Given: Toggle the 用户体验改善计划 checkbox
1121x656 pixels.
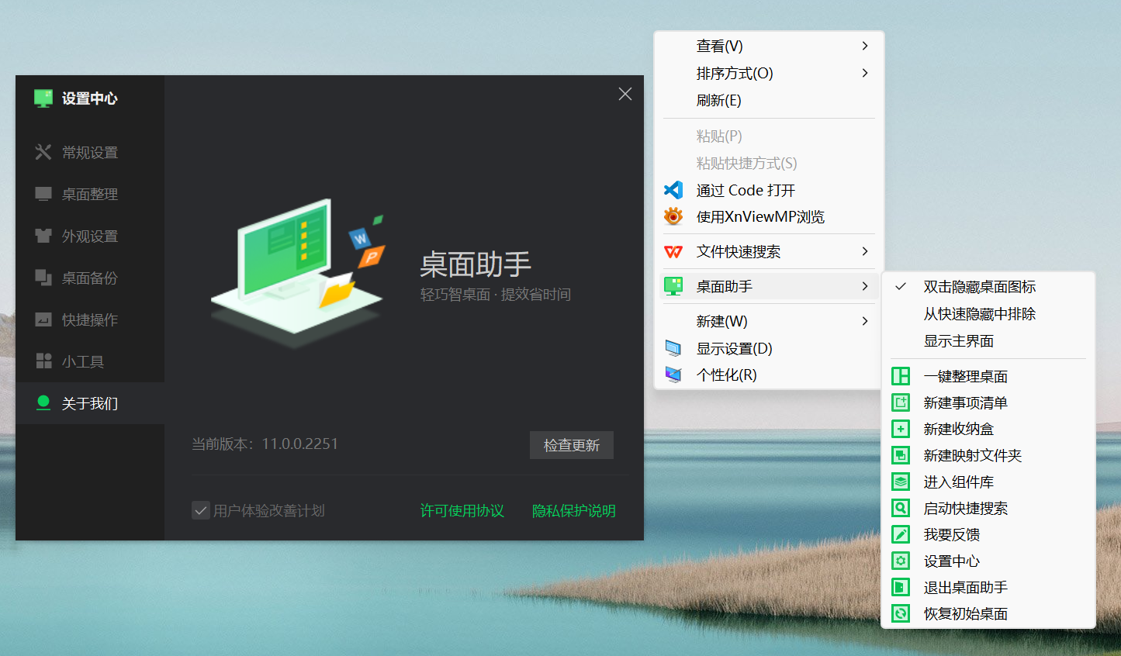Looking at the screenshot, I should [x=201, y=510].
